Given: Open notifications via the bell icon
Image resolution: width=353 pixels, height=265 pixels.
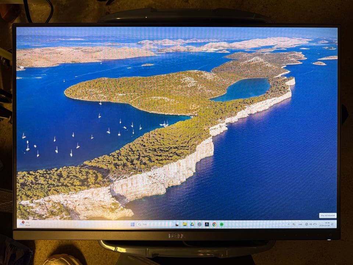Looking at the screenshot, I should [x=332, y=224].
